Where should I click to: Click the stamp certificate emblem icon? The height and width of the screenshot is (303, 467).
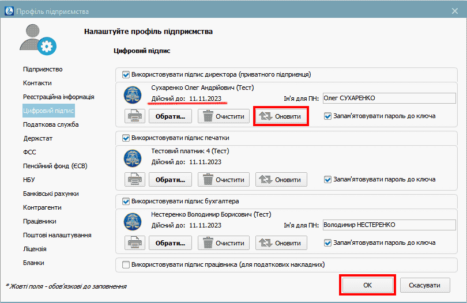134,156
